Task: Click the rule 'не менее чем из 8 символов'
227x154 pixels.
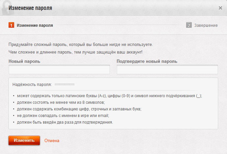Action: pyautogui.click(x=61, y=102)
